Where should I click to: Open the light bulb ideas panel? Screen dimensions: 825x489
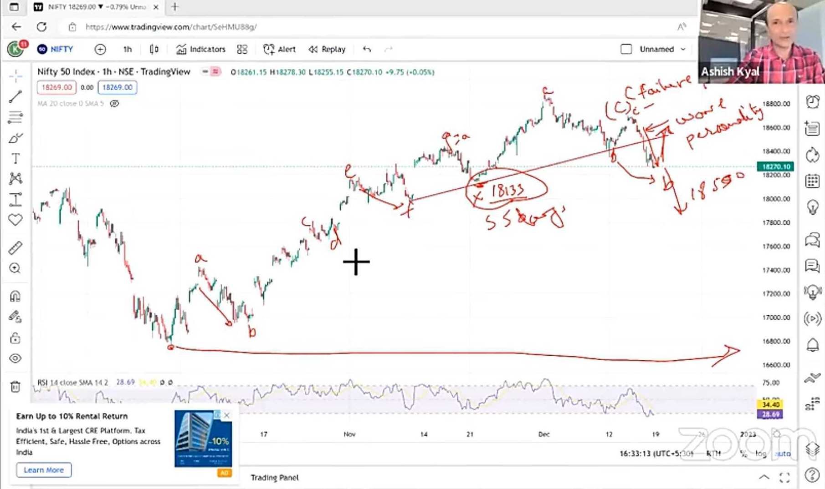pyautogui.click(x=813, y=207)
